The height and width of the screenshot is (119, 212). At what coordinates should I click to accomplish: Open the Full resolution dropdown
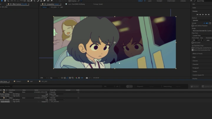[54, 78]
